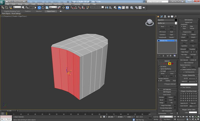Select the Select and Move tool
Image resolution: width=200 pixels, height=121 pixels.
(39, 7)
